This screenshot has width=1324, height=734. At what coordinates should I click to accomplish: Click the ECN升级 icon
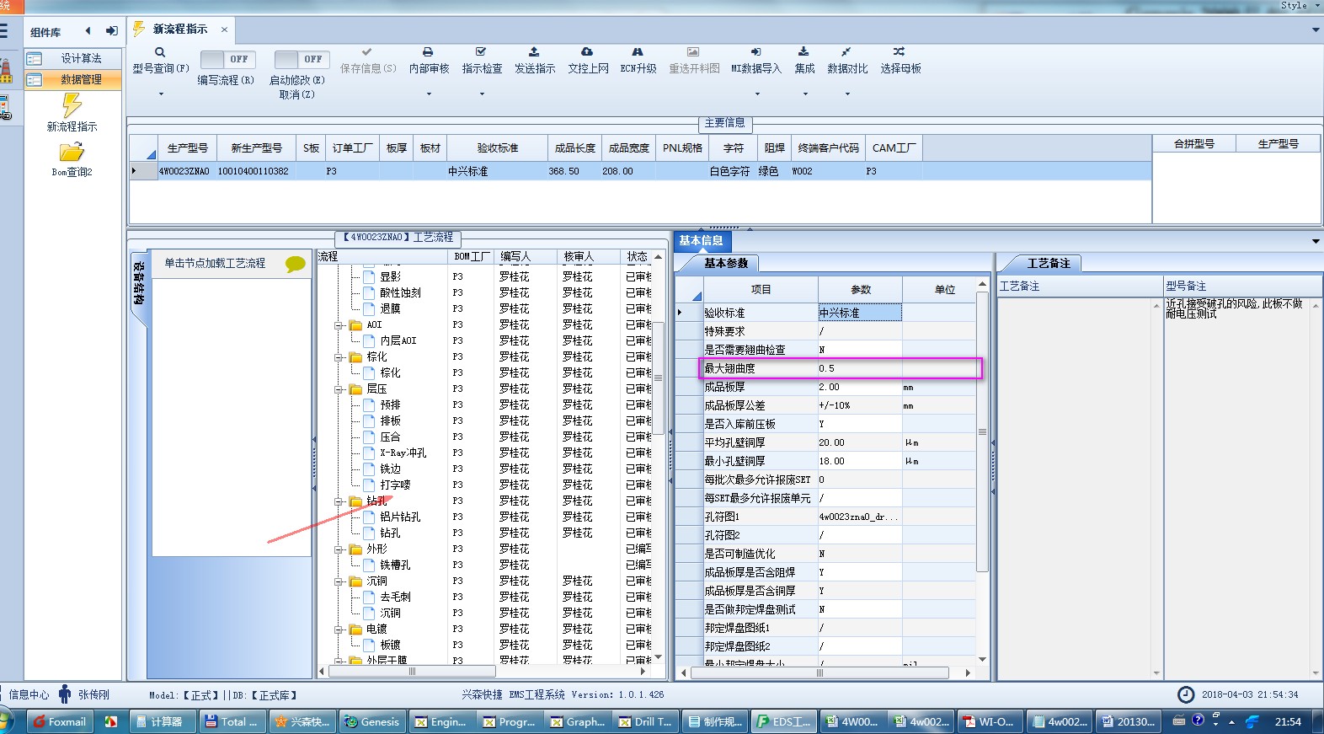click(638, 52)
